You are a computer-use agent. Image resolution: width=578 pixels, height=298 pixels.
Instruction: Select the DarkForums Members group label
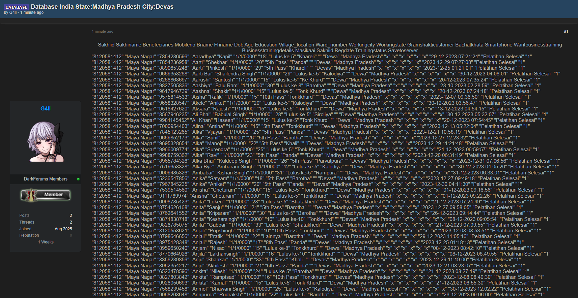coord(46,179)
